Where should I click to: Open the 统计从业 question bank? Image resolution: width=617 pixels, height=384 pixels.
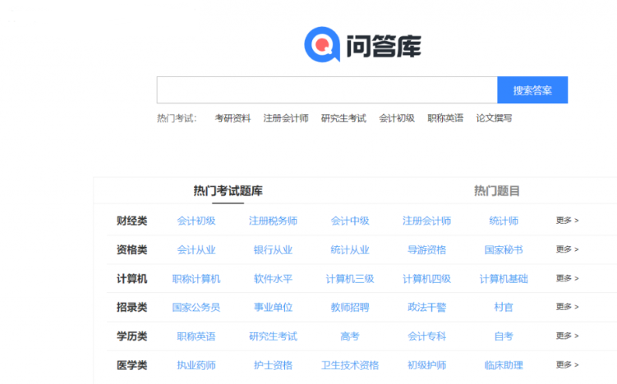pos(350,250)
